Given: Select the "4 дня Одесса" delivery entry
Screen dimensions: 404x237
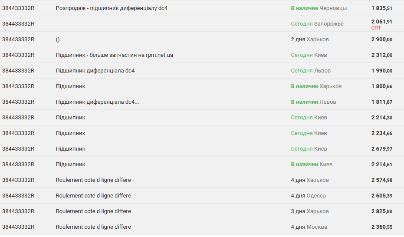Looking at the screenshot, I should pos(308,196).
